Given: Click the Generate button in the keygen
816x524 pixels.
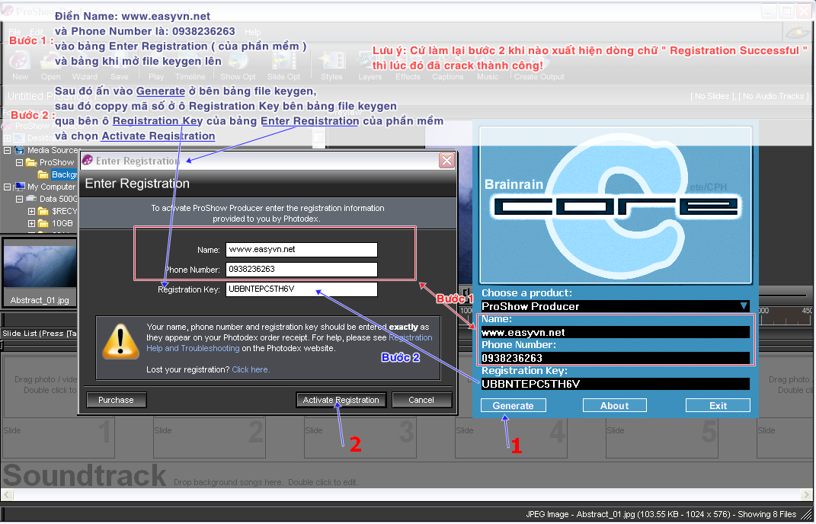Looking at the screenshot, I should point(513,405).
